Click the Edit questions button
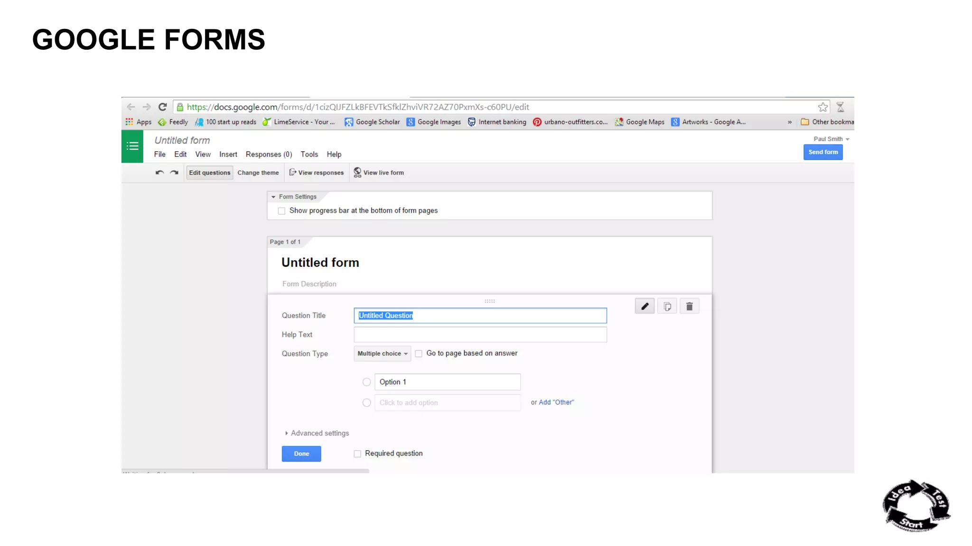Image resolution: width=972 pixels, height=546 pixels. [210, 173]
